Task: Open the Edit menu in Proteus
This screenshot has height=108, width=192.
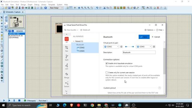Action: click(7, 4)
